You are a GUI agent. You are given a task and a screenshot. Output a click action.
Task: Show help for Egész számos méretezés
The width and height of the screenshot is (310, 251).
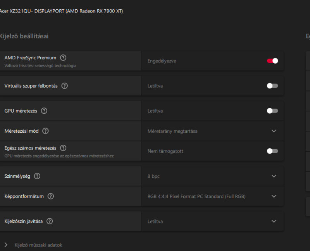(x=63, y=148)
